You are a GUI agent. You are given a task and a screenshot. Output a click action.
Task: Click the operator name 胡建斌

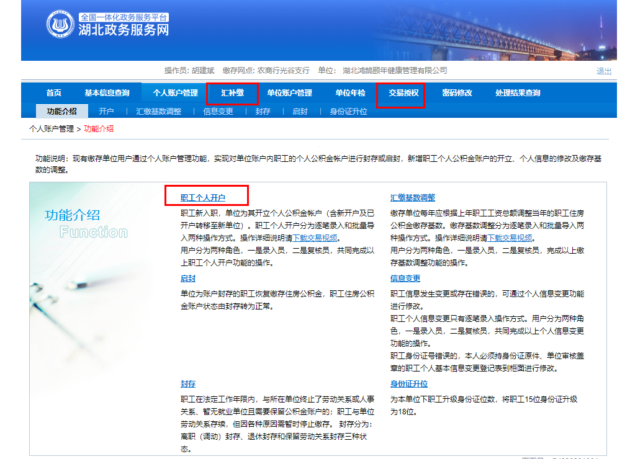coord(203,71)
